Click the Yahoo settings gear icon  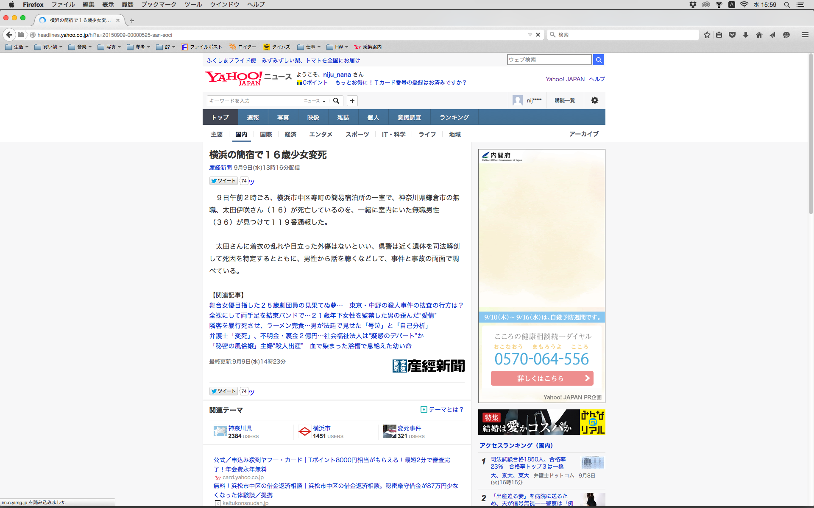coord(595,100)
